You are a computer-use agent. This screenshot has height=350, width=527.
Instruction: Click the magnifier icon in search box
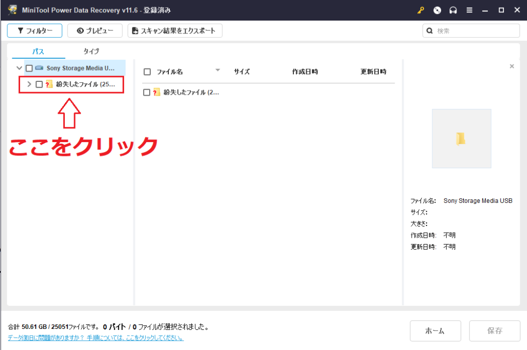pos(430,31)
